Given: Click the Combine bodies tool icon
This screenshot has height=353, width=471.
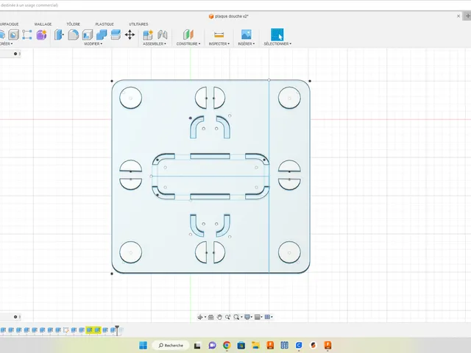Looking at the screenshot, I should click(x=102, y=35).
